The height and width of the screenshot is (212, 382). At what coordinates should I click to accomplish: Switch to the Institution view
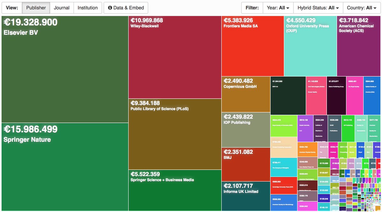point(88,8)
